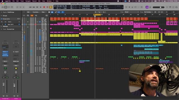Toggle the koor L & R group checkbox

[x=5, y=24]
